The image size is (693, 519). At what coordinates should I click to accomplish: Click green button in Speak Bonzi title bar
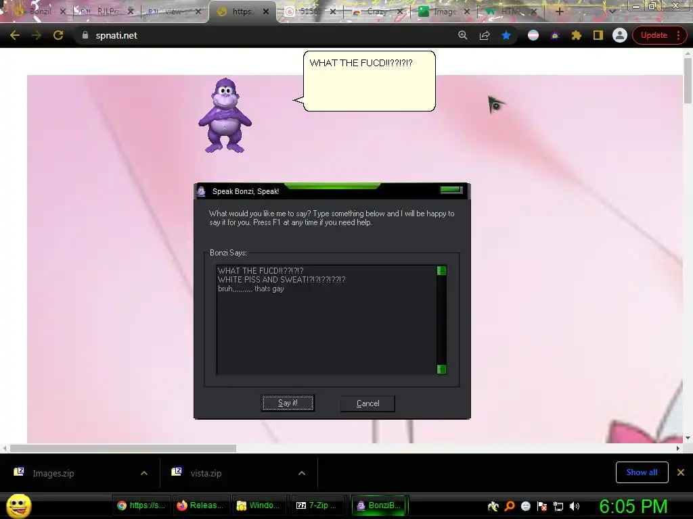pos(451,190)
